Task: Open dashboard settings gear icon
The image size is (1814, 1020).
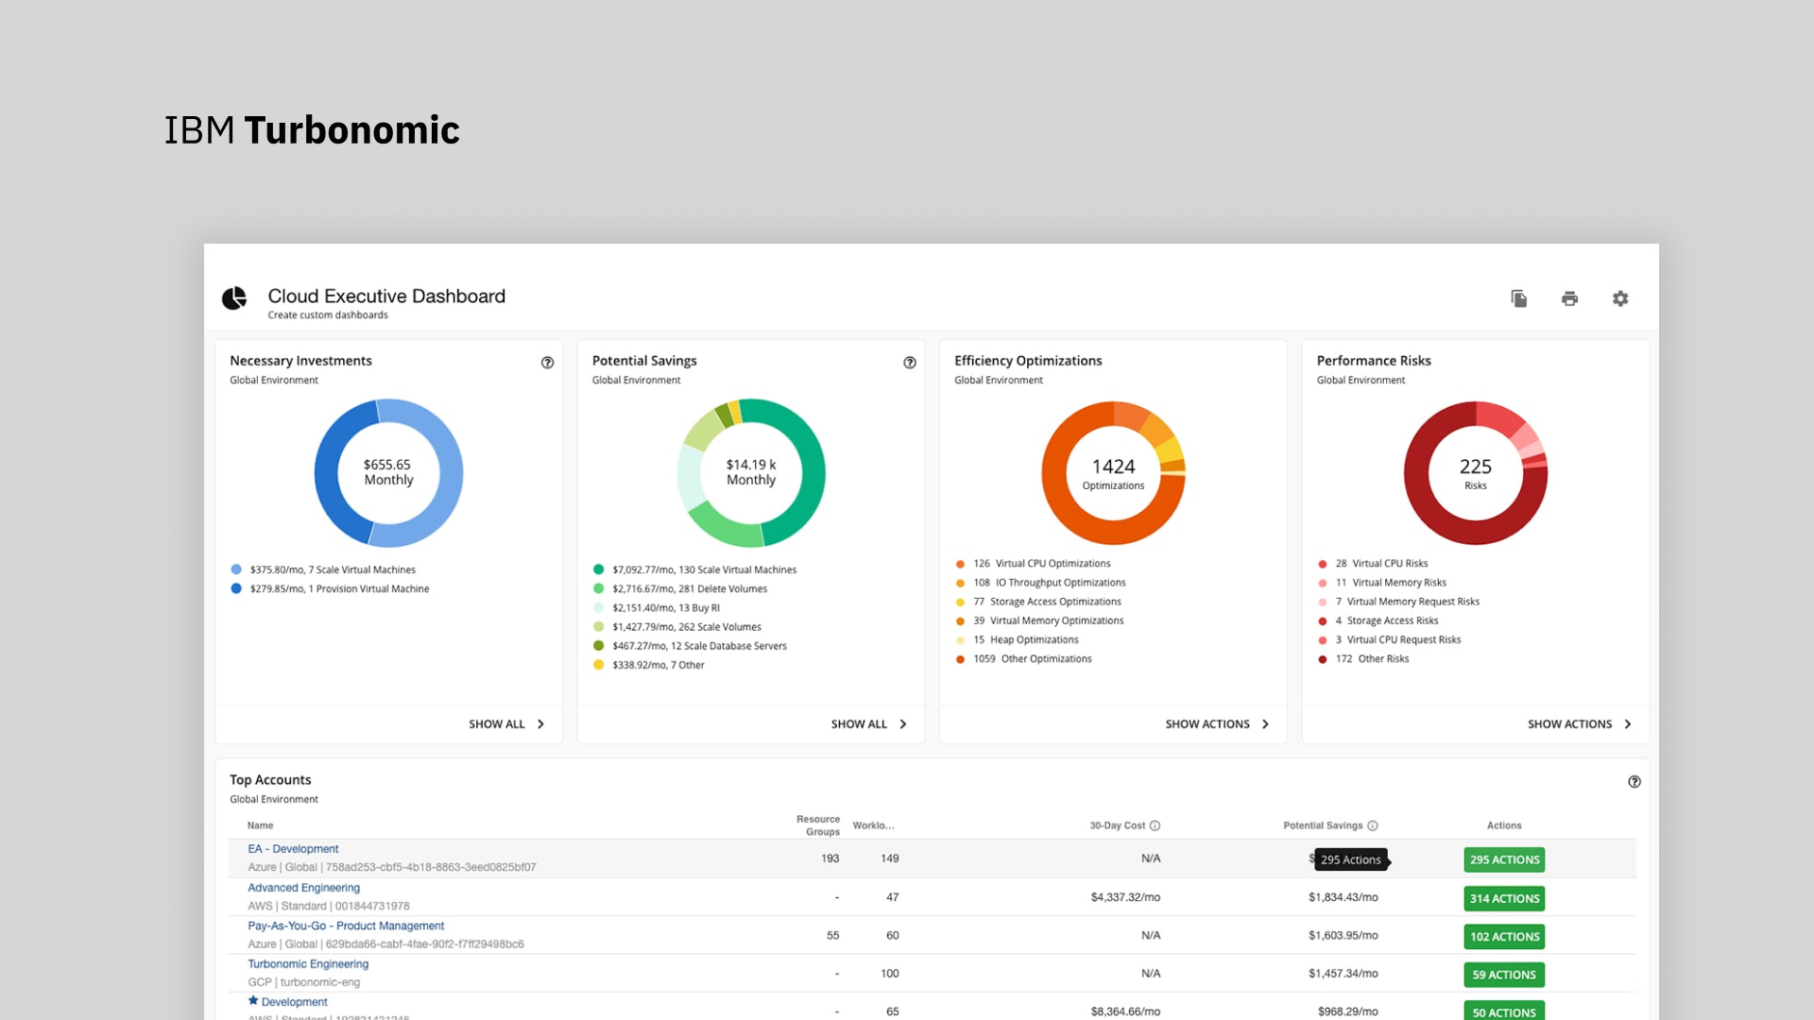Action: pos(1620,298)
